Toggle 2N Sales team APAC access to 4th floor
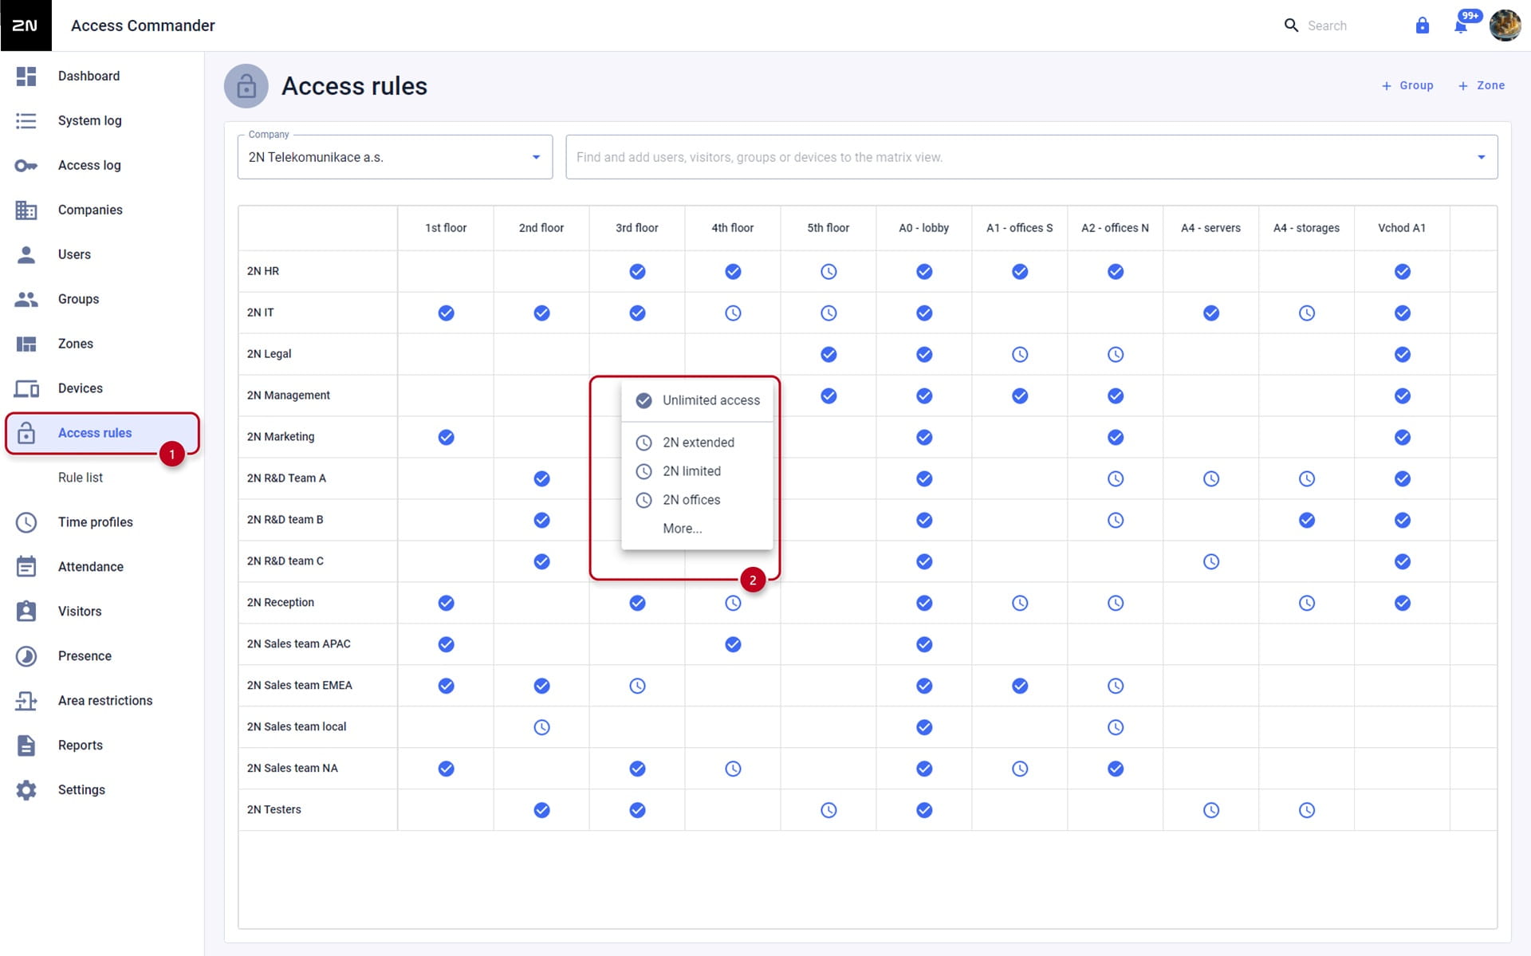 tap(733, 645)
